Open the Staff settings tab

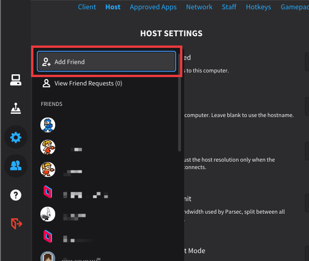click(x=229, y=7)
